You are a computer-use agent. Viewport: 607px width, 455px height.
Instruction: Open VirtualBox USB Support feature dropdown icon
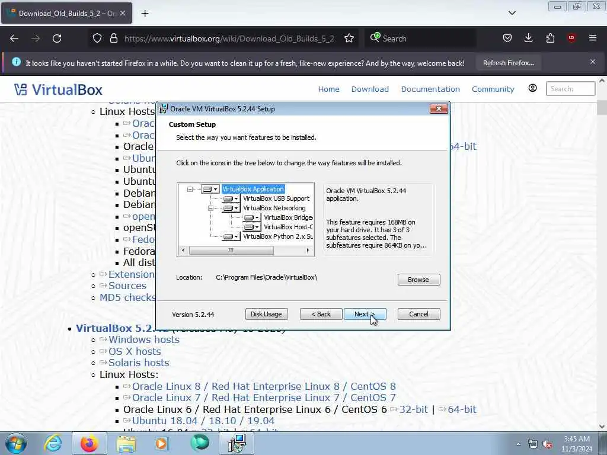tap(231, 199)
